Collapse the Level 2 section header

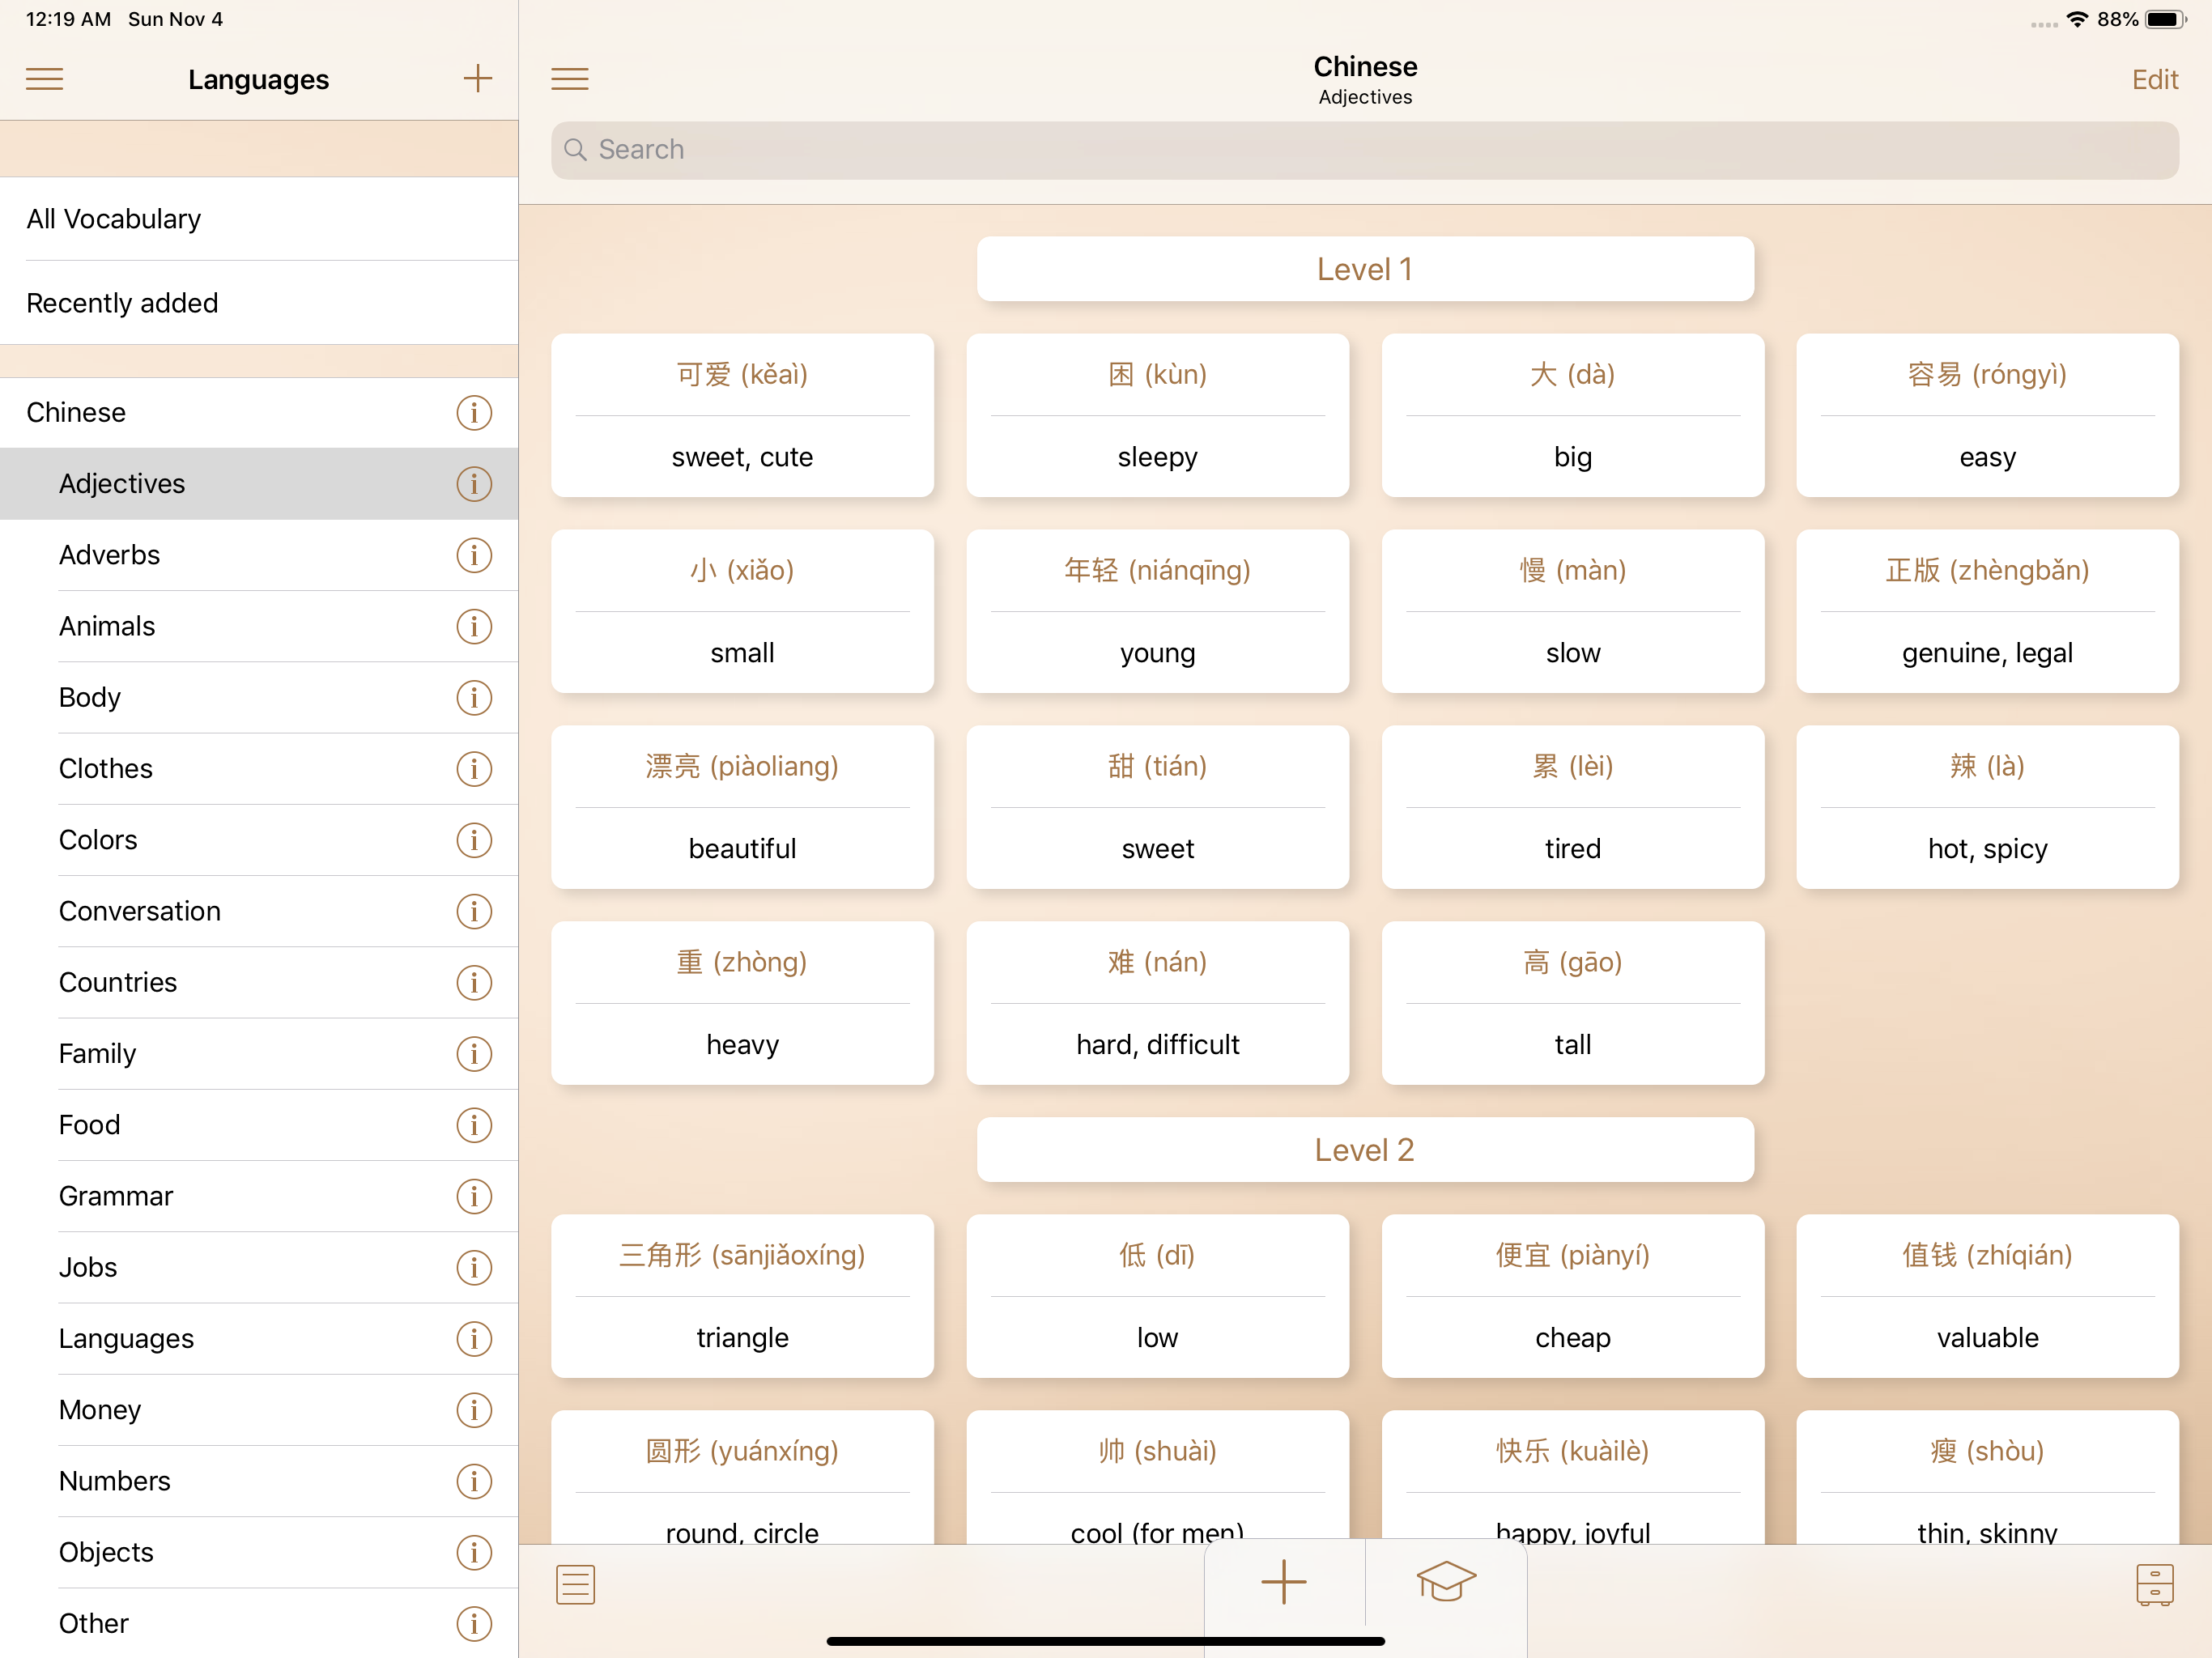click(1365, 1150)
